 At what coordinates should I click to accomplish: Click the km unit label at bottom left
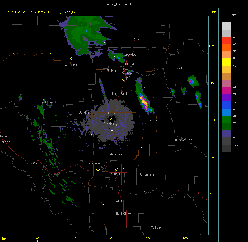coord(4,239)
